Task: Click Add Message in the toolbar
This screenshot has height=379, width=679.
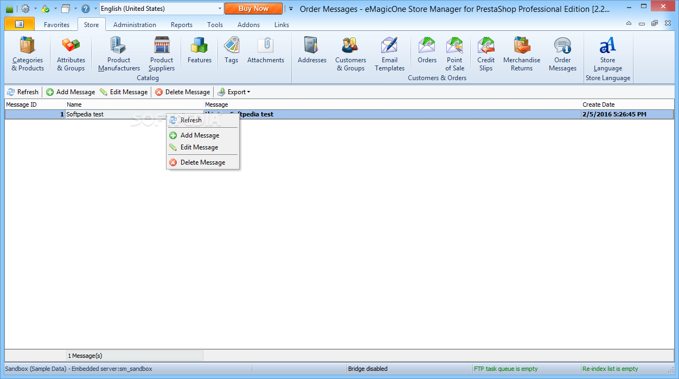Action: pyautogui.click(x=71, y=92)
